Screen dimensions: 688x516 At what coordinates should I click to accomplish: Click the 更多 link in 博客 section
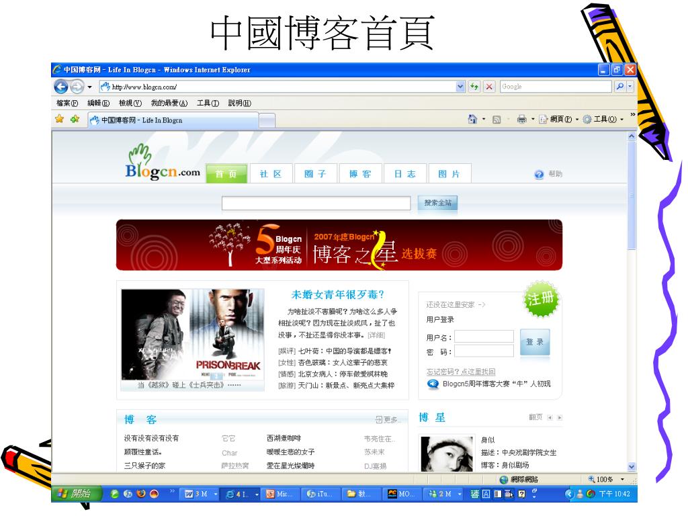tap(386, 419)
